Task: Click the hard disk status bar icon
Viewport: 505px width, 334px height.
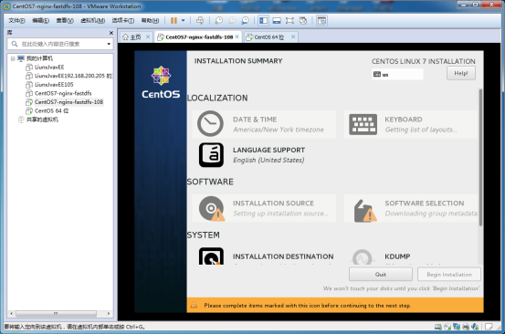Action: (x=438, y=327)
